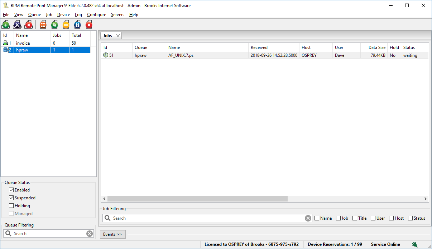Click the orange list toolbar icon
This screenshot has width=432, height=249.
pyautogui.click(x=43, y=25)
